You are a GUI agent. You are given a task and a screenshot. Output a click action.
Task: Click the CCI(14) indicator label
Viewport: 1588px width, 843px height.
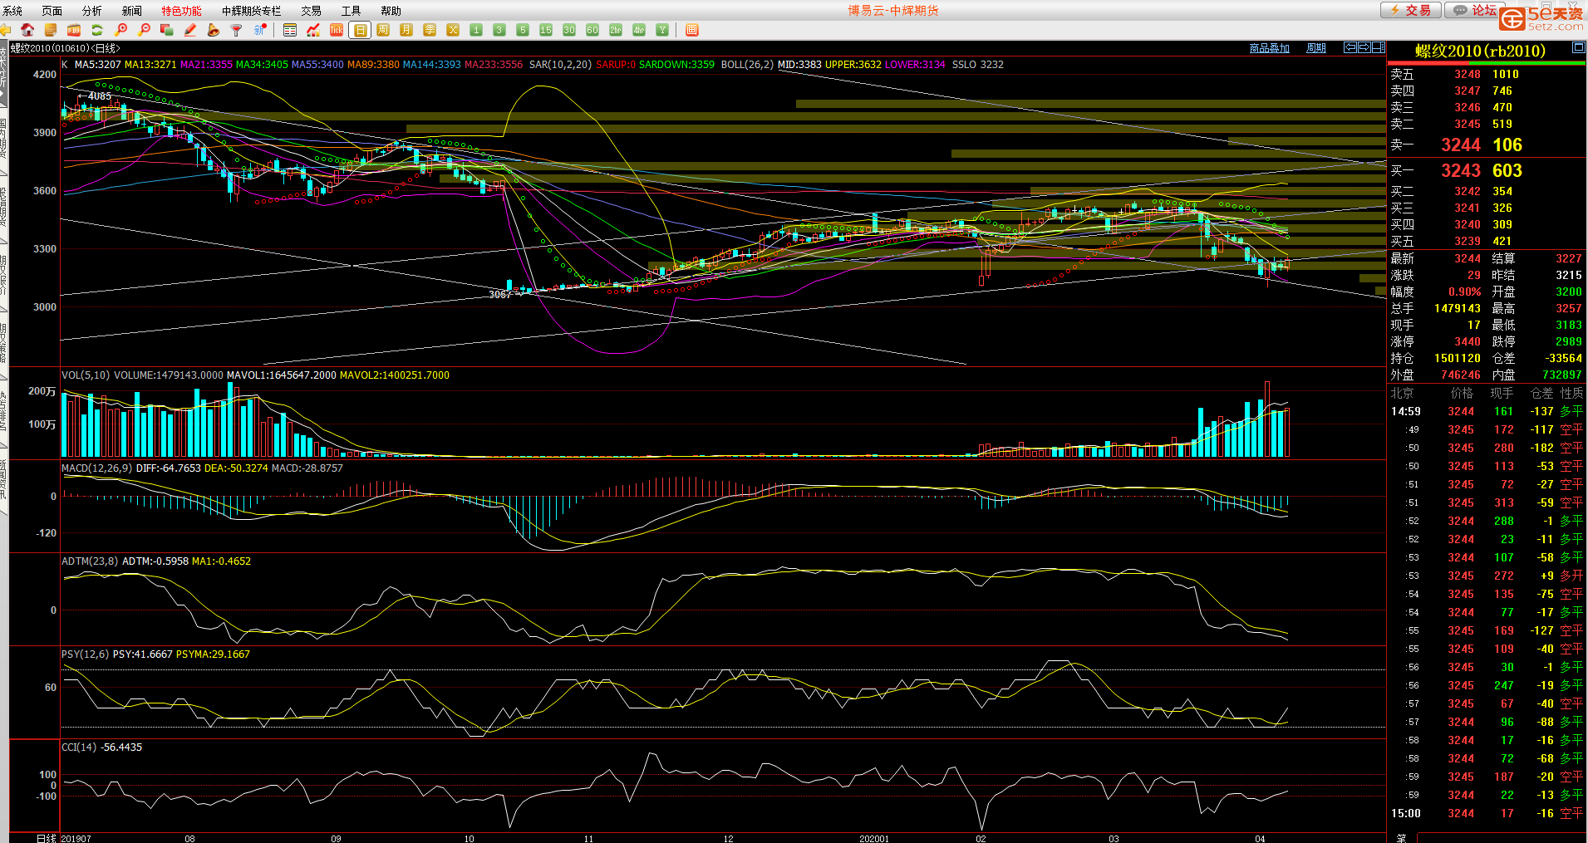coord(80,747)
